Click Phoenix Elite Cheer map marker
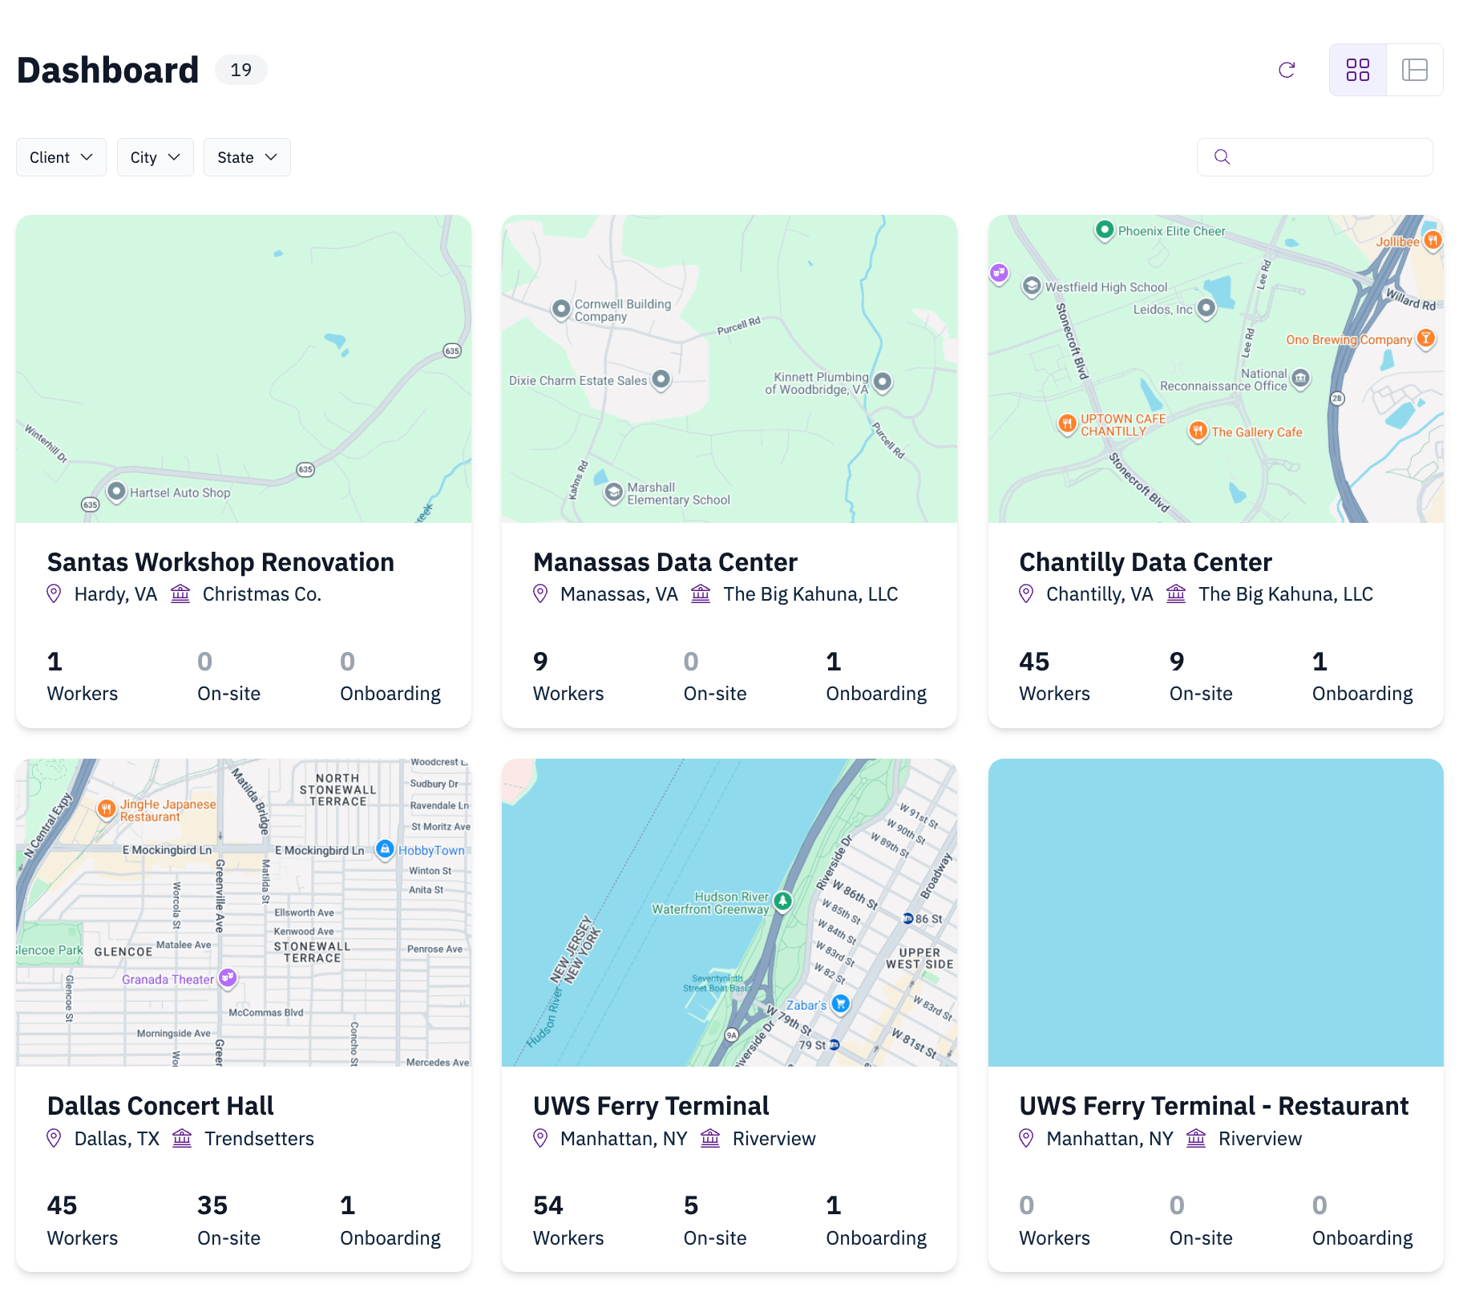The height and width of the screenshot is (1296, 1467). pos(1105,230)
